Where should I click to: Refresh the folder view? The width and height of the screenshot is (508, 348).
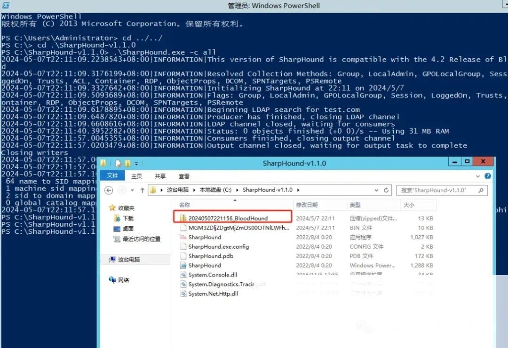click(x=386, y=190)
